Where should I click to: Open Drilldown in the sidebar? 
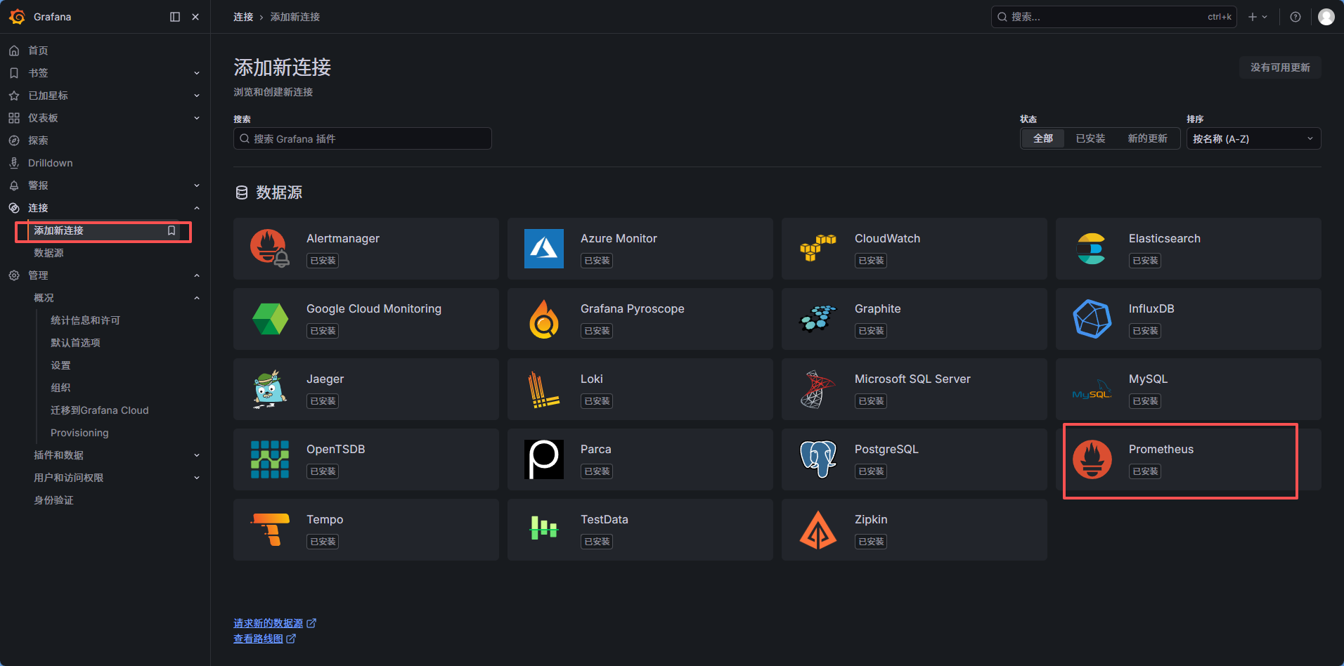click(x=51, y=163)
